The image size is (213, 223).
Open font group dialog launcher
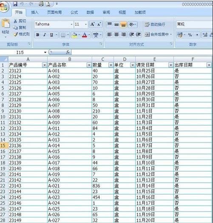101,43
